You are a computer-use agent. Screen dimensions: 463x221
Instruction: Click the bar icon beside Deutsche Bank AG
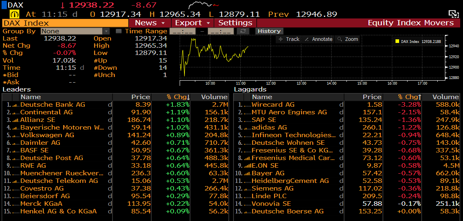[16, 105]
